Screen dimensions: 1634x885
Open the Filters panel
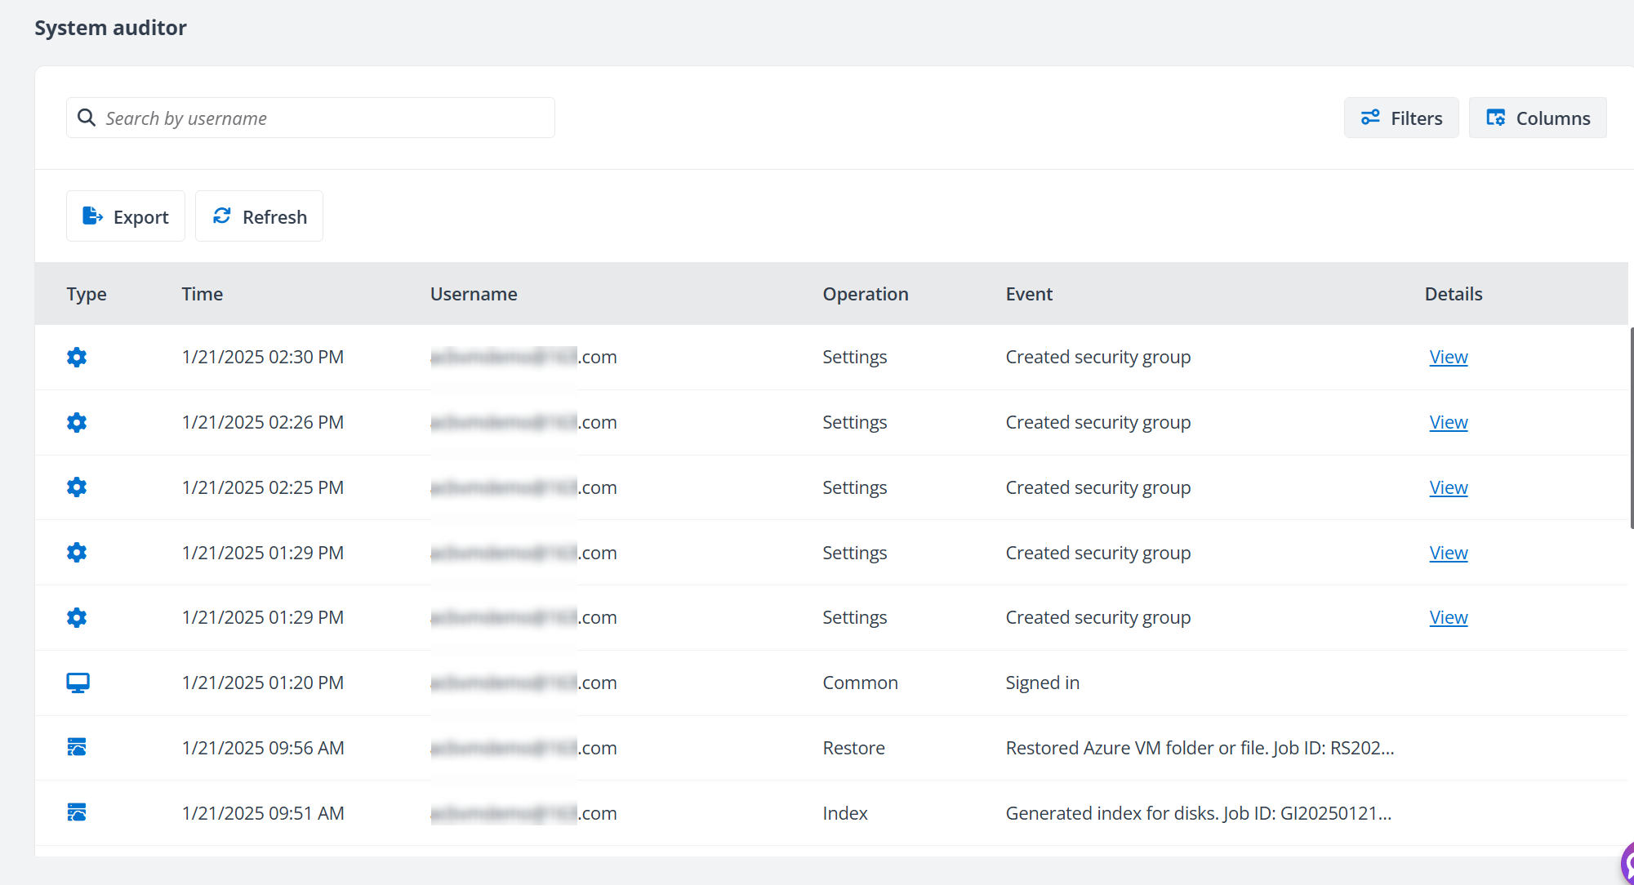(1401, 118)
